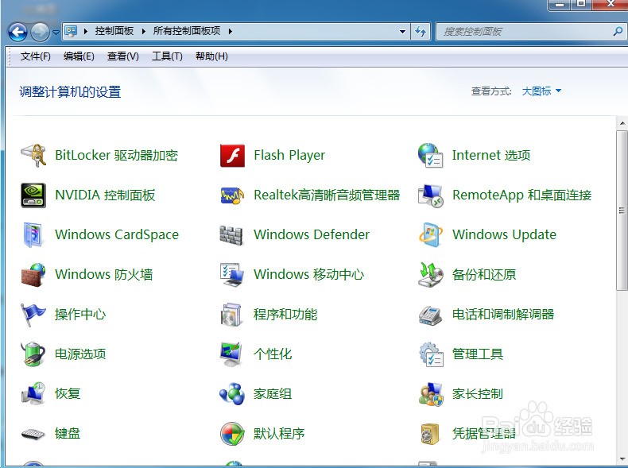
Task: Open the 恢复 icon
Action: pyautogui.click(x=33, y=393)
